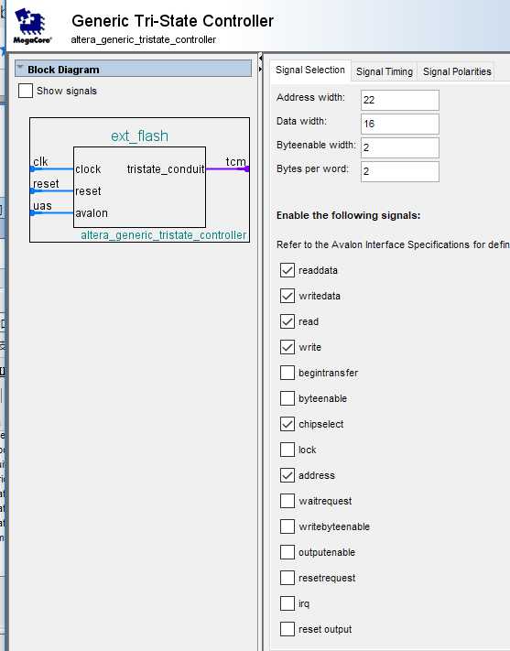This screenshot has height=651, width=510.
Task: Click the Address width input field
Action: click(x=399, y=100)
